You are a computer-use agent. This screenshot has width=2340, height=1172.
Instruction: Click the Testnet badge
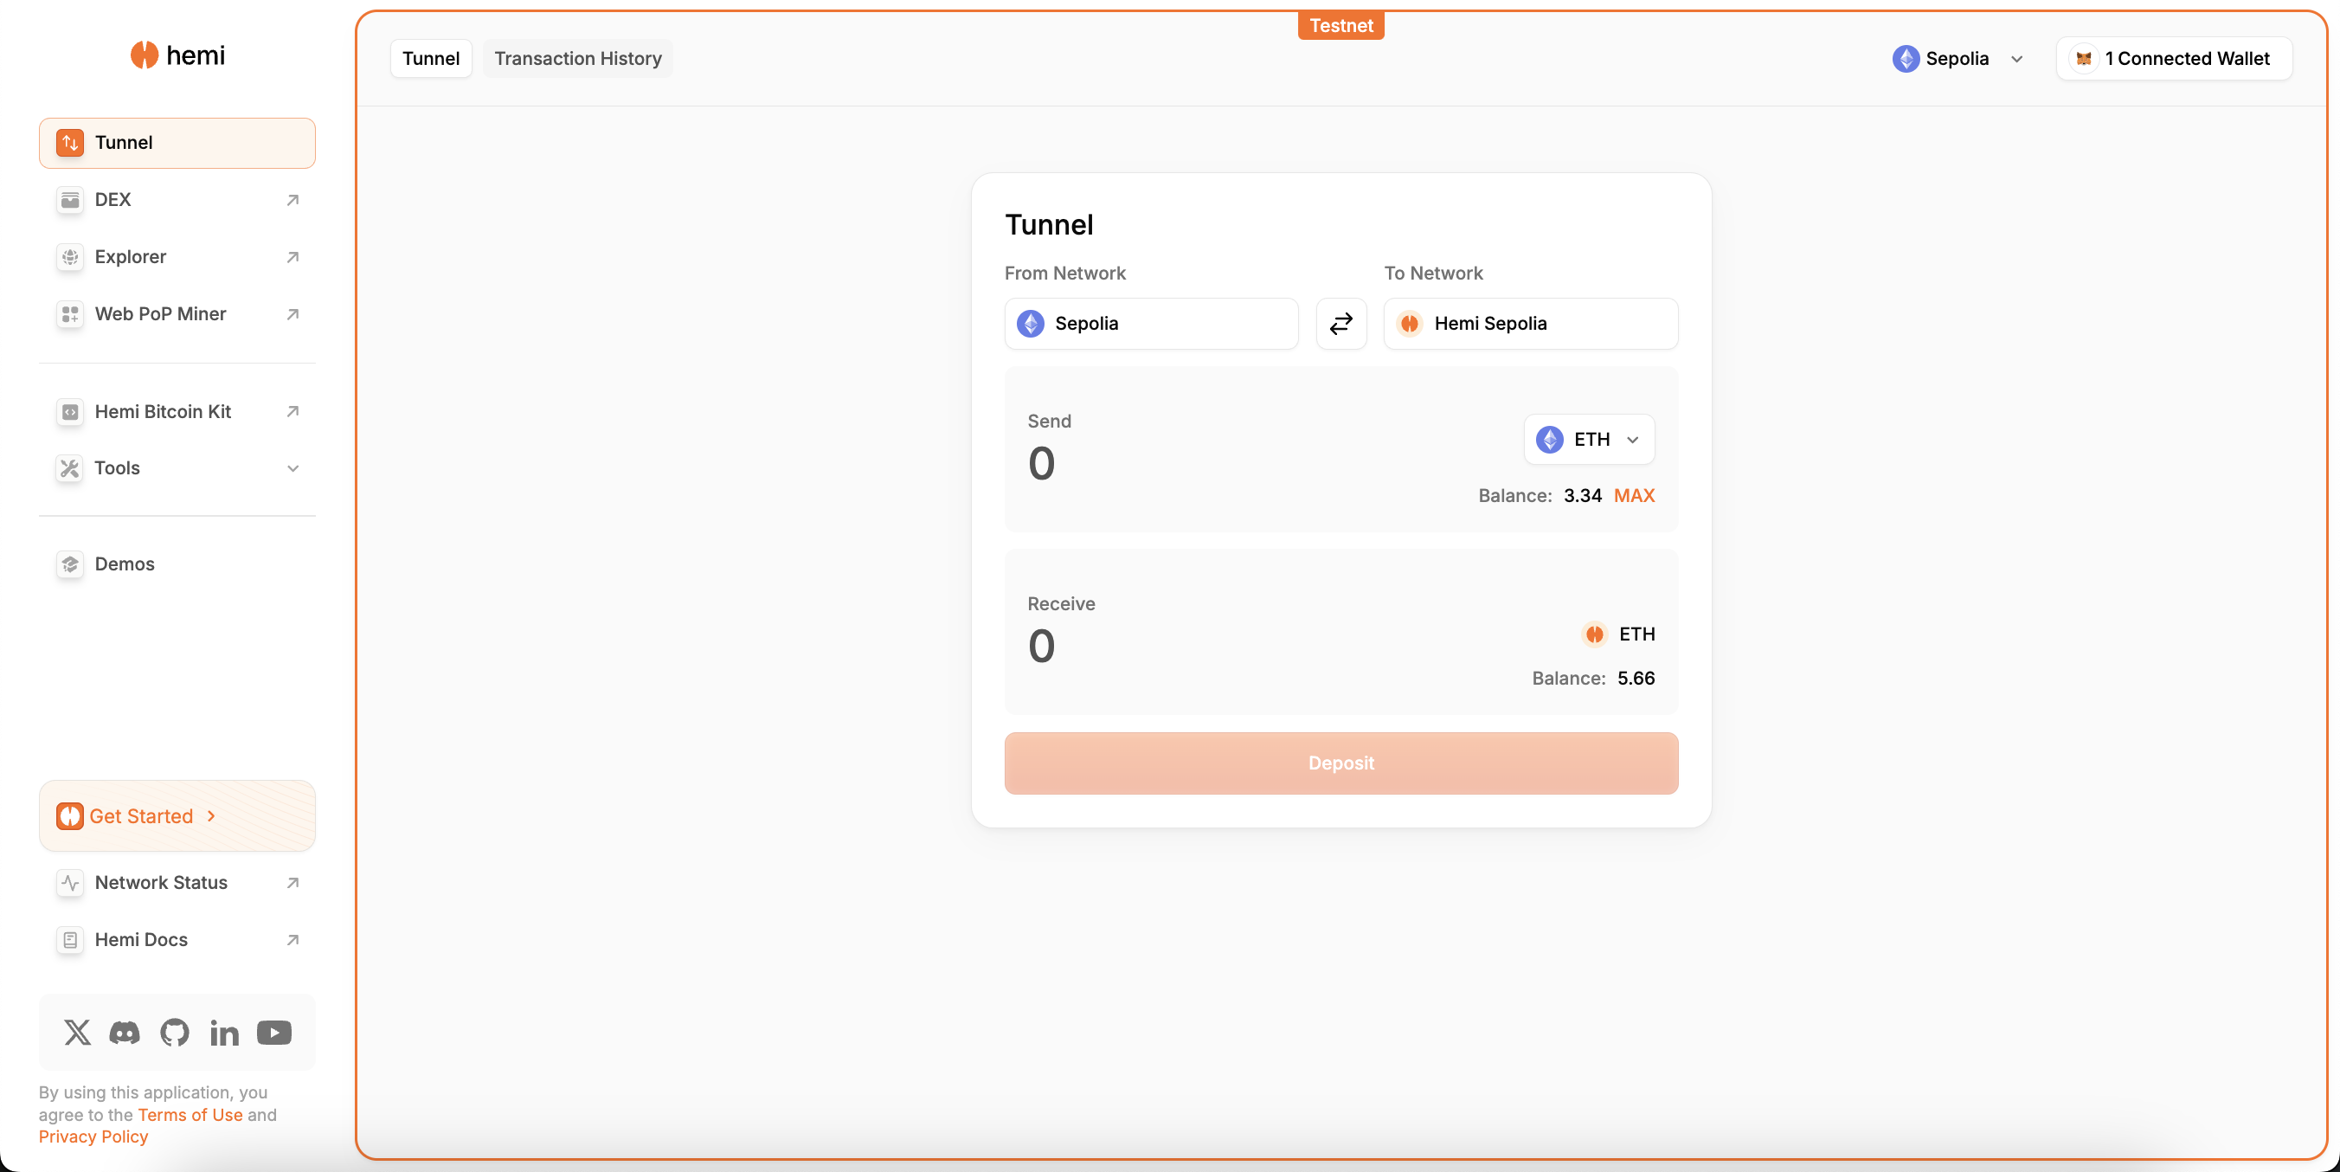coord(1341,26)
